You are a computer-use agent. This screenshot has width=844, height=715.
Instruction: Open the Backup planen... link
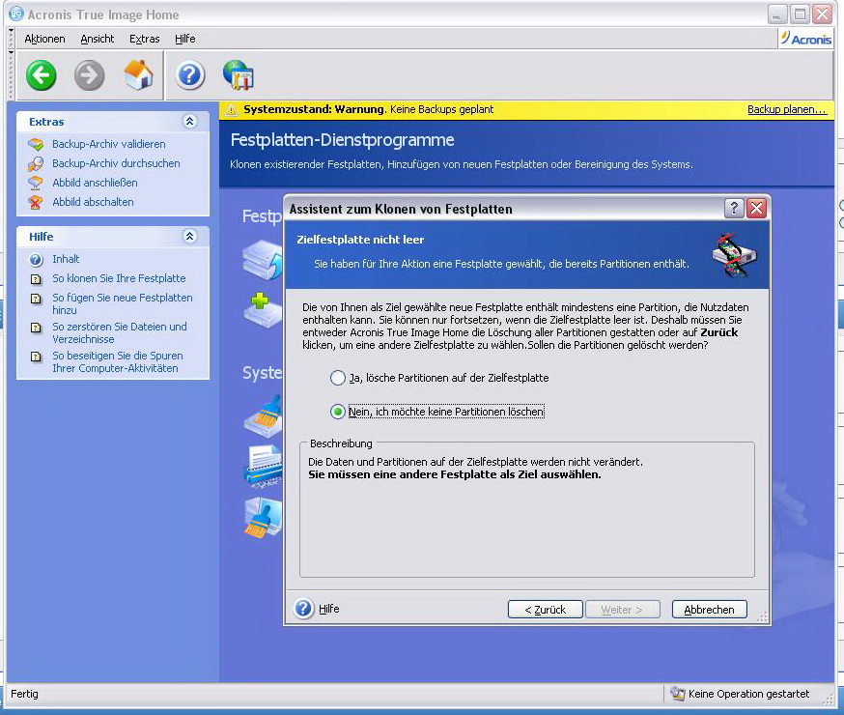point(787,109)
